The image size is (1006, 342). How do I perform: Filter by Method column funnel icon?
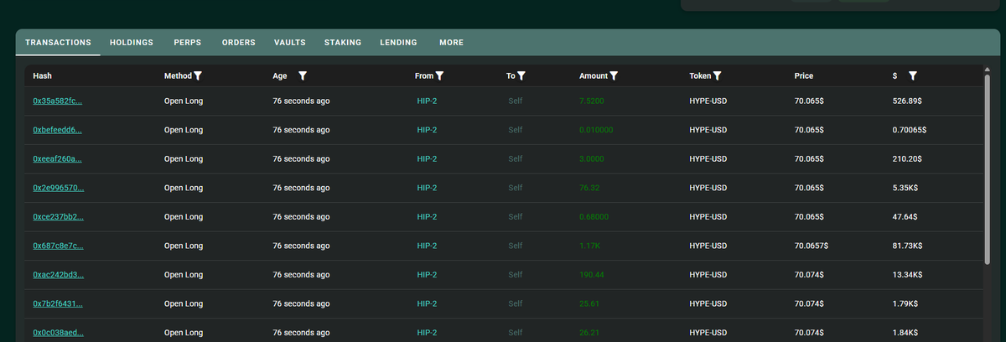click(198, 75)
